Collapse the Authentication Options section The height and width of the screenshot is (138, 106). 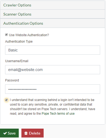pyautogui.click(x=52, y=23)
